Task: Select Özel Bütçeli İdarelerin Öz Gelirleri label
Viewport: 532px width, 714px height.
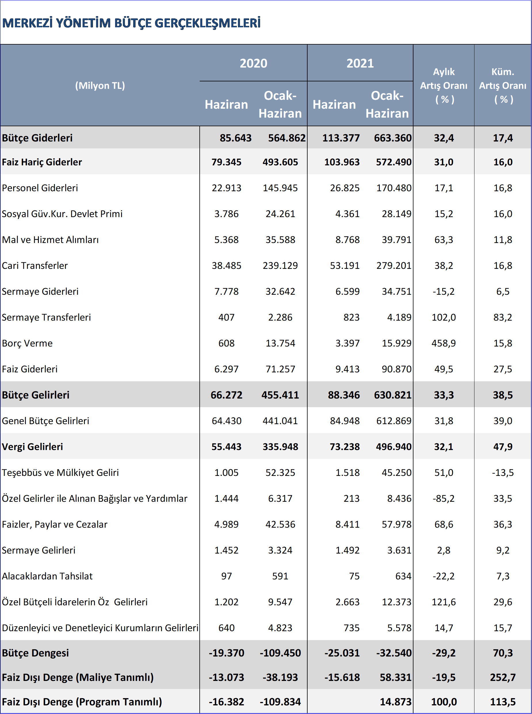Action: click(75, 602)
